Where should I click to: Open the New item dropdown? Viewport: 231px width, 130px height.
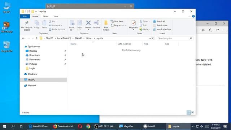(x=118, y=21)
